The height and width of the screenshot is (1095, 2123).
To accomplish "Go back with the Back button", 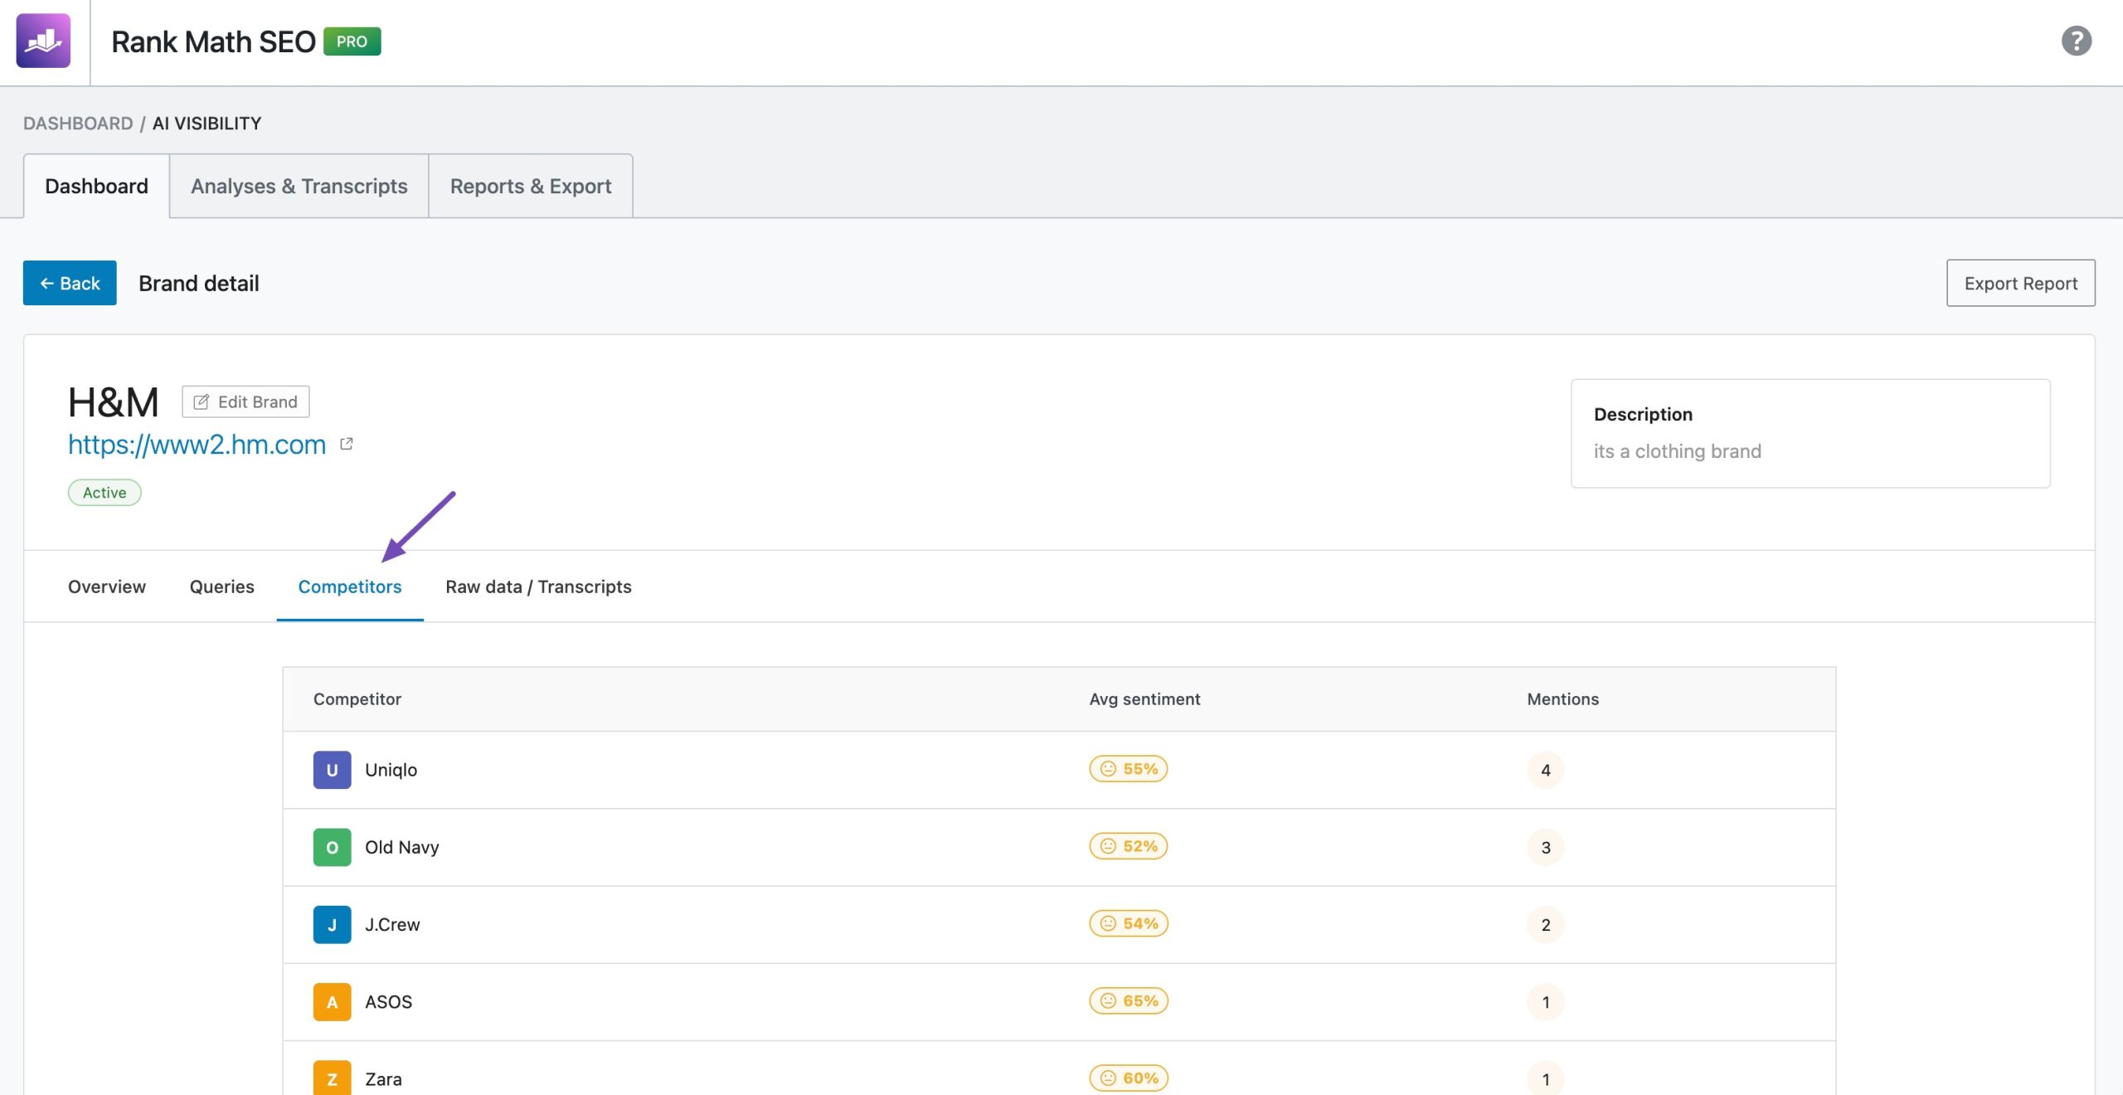I will 70,283.
